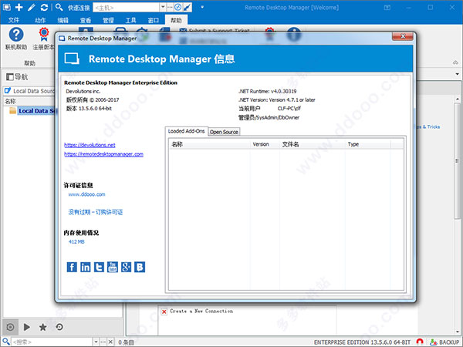Screen dimensions: 463x347
Task: Open the Facebook social icon
Action: [x=72, y=267]
